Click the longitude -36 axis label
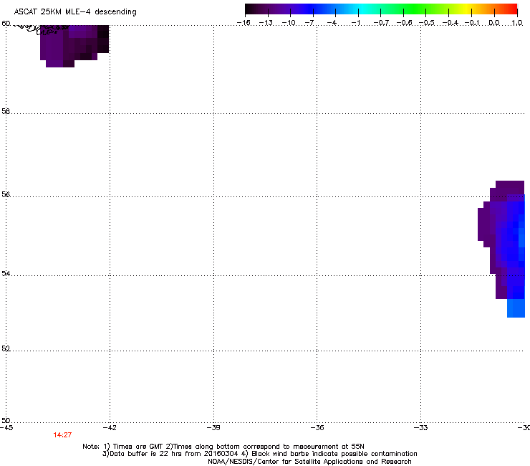530x466 pixels. click(317, 428)
